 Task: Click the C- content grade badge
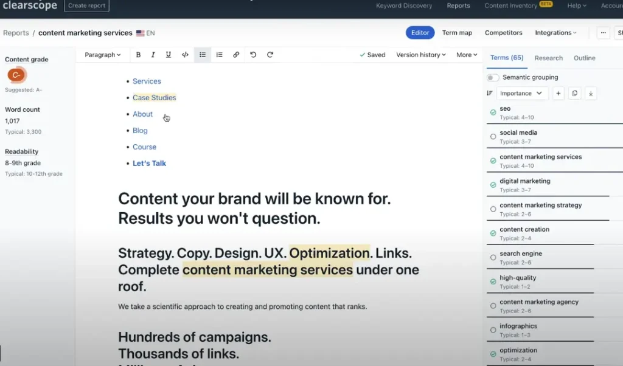(16, 75)
